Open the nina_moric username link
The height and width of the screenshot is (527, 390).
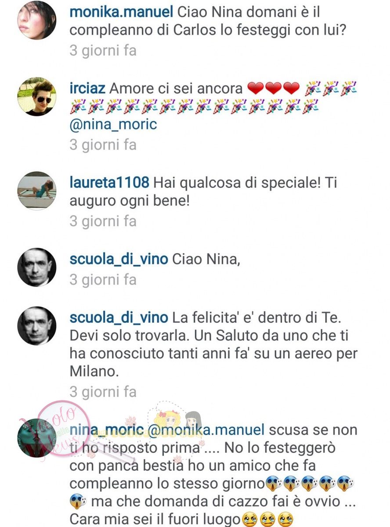pos(106,430)
